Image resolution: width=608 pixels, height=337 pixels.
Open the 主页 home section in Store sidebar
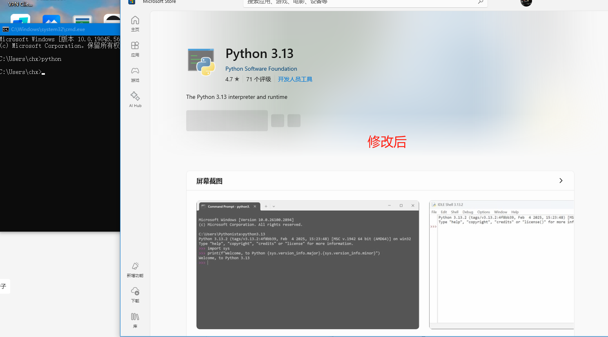pos(135,24)
